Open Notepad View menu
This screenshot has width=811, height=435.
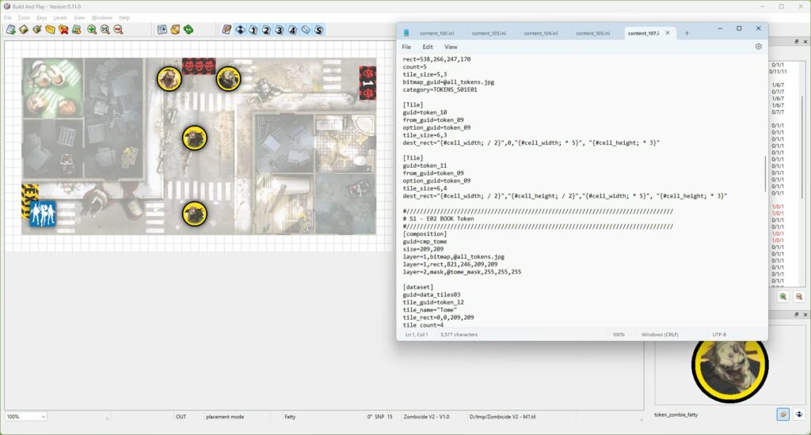pos(451,47)
